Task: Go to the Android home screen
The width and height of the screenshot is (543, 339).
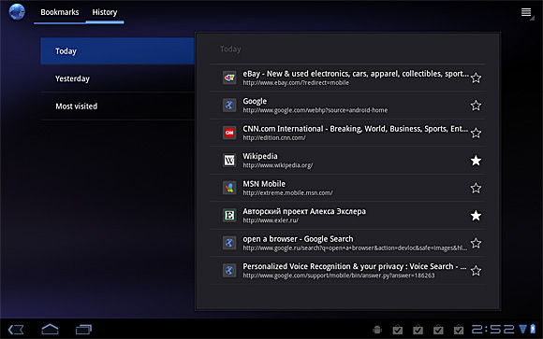Action: 50,329
